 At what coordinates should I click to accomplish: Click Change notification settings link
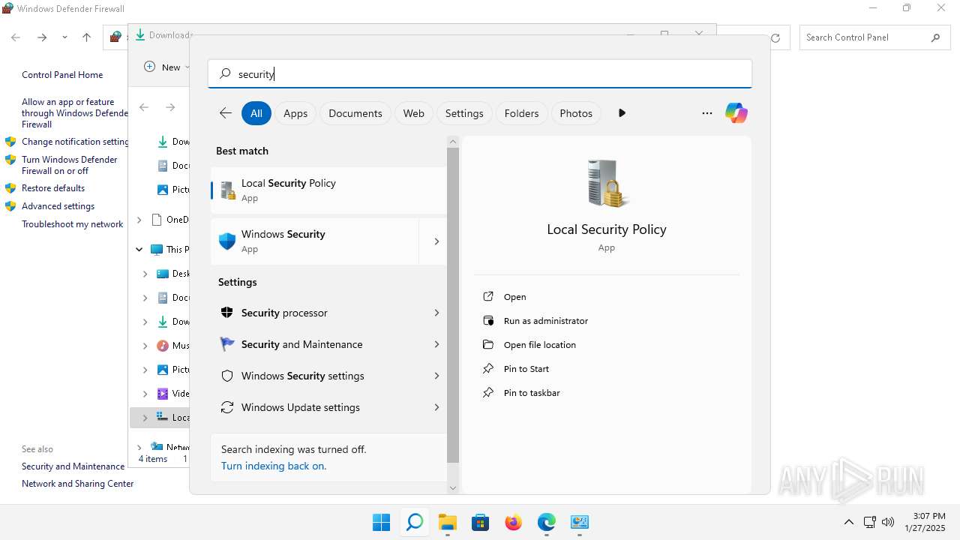pos(76,142)
